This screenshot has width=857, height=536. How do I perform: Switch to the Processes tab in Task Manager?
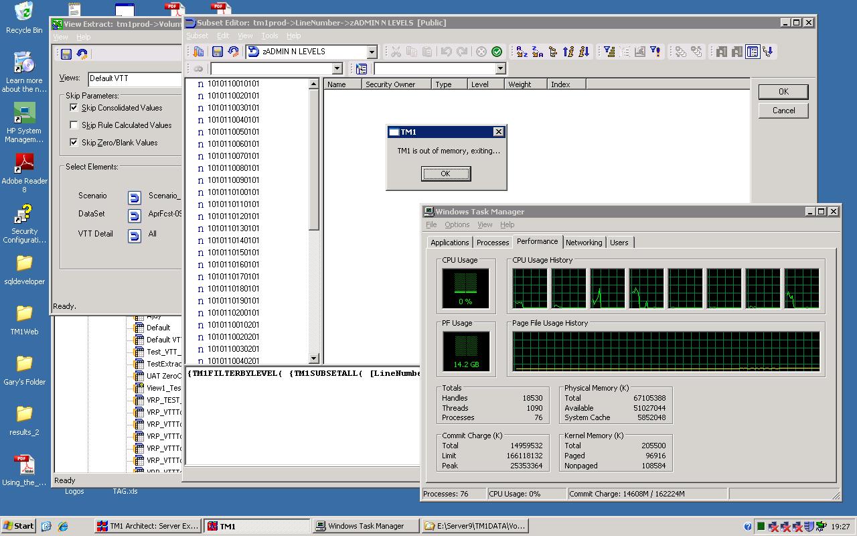click(x=493, y=243)
